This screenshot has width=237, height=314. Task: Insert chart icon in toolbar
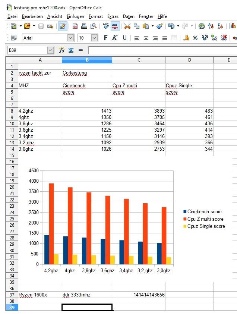click(x=233, y=26)
